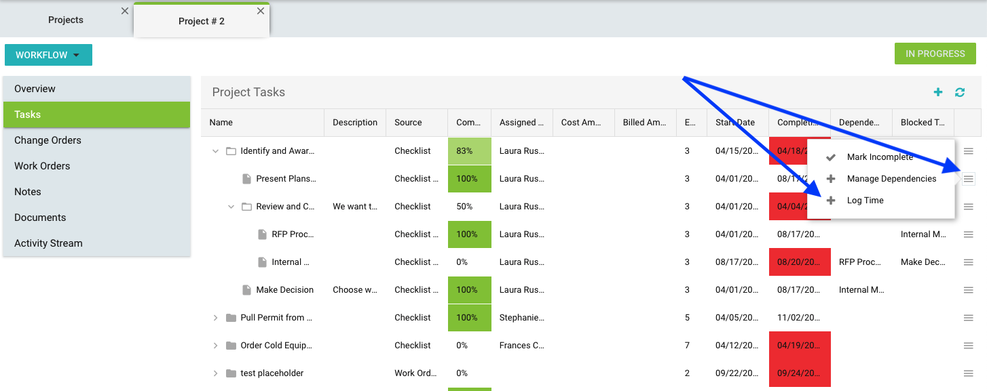Select Mark Incomplete in the context menu
This screenshot has height=391, width=987.
click(x=880, y=157)
